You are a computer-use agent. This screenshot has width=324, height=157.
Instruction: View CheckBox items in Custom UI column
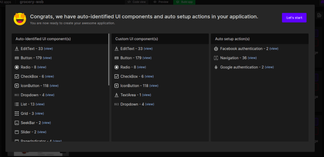149,77
